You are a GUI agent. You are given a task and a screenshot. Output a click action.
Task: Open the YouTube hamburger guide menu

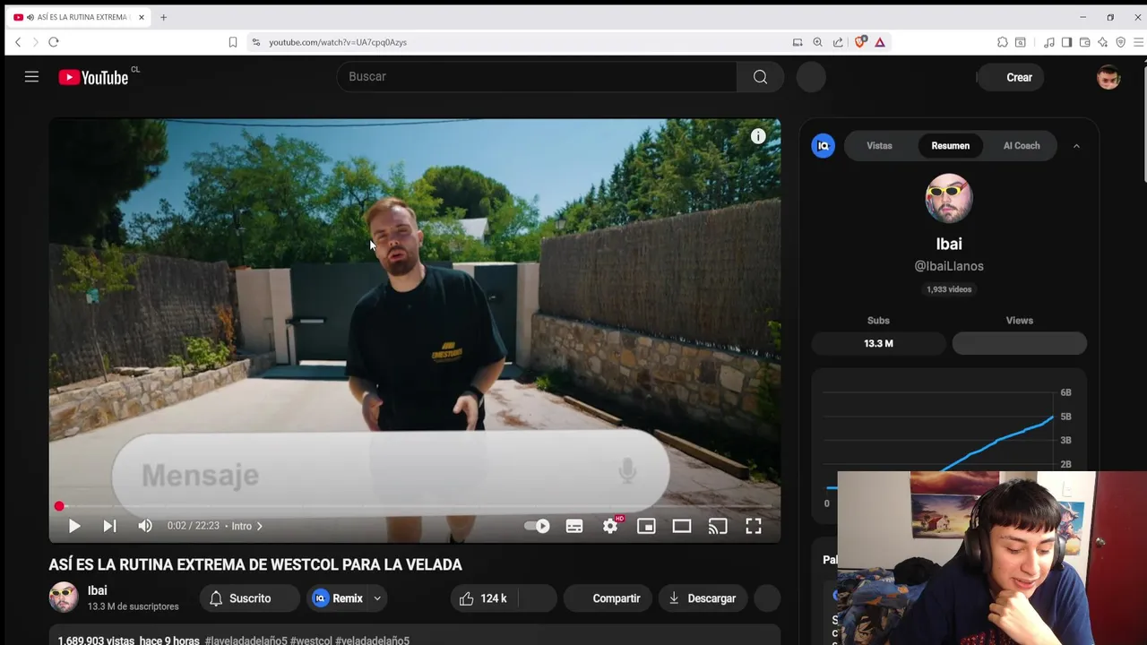click(31, 77)
